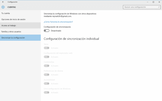Click the text mentioning reynald.tlr@gmail.com
The image size is (162, 101).
click(70, 15)
